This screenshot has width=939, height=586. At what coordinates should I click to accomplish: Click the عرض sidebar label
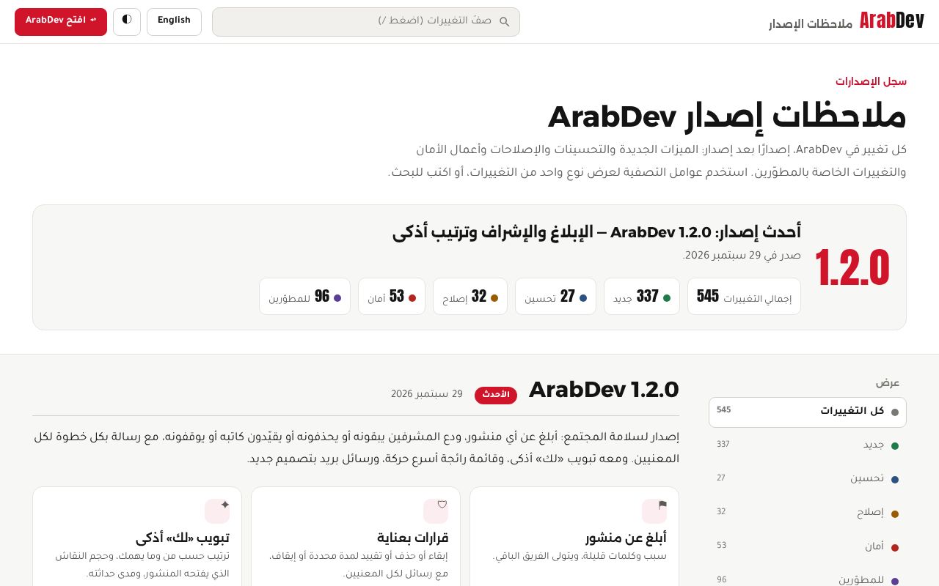[x=887, y=383]
